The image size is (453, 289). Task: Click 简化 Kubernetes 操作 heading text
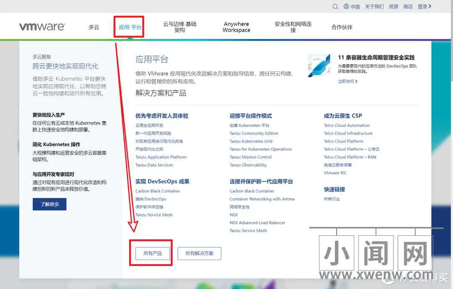click(56, 144)
